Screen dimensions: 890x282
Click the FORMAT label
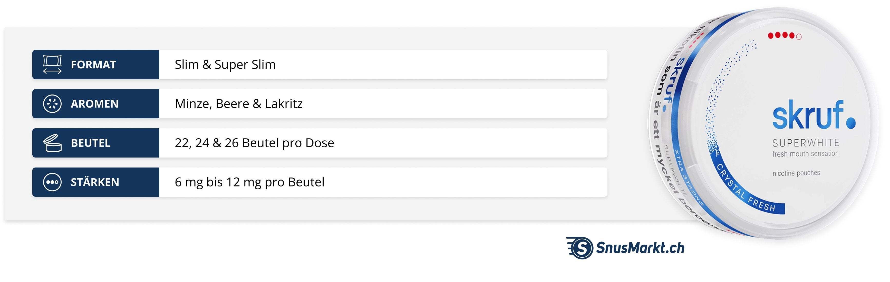pyautogui.click(x=93, y=65)
